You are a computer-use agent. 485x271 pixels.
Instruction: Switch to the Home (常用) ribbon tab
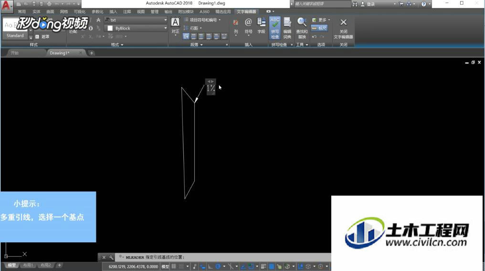[21, 12]
